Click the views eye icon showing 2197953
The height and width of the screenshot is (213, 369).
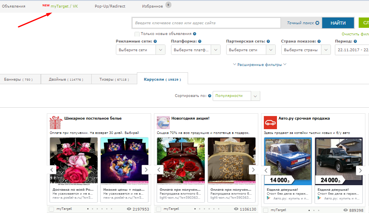click(x=129, y=209)
